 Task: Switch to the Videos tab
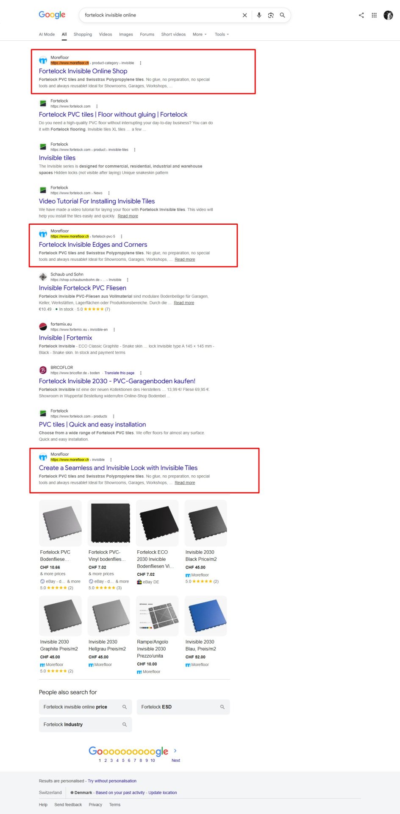pos(106,34)
